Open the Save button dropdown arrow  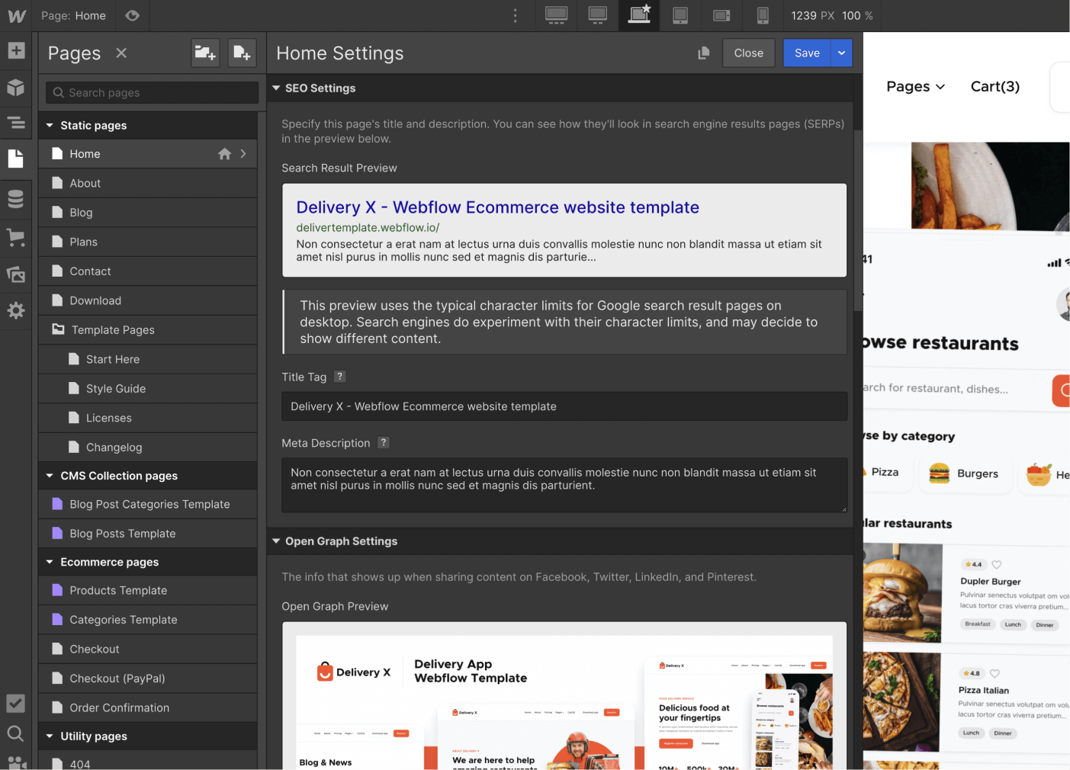(x=840, y=53)
